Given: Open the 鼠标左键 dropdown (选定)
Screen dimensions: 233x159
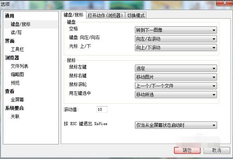Looking at the screenshot, I should coord(176,69).
